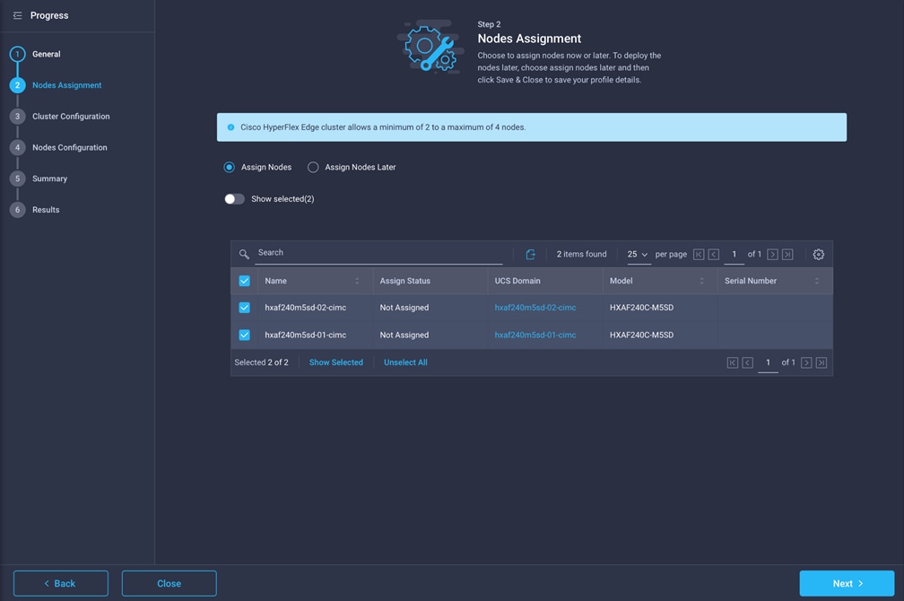Go to first page in top pager
Image resolution: width=904 pixels, height=601 pixels.
tap(698, 255)
